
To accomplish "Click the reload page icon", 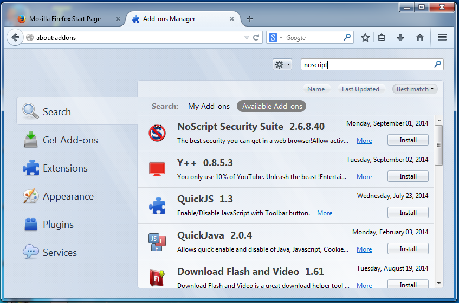I will click(257, 37).
